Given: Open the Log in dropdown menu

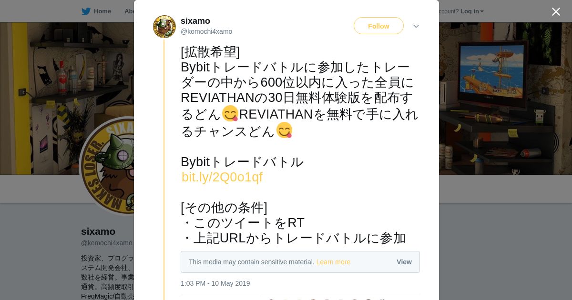Looking at the screenshot, I should pyautogui.click(x=472, y=11).
